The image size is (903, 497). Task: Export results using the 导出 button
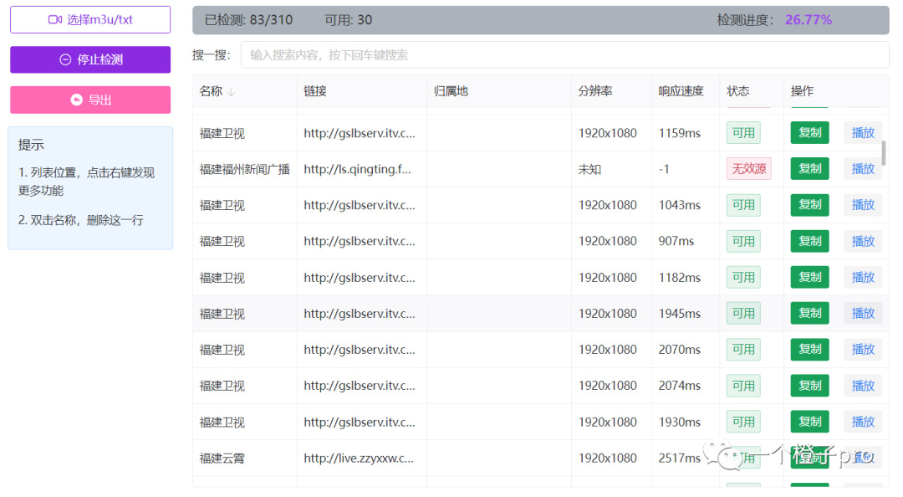click(x=90, y=100)
